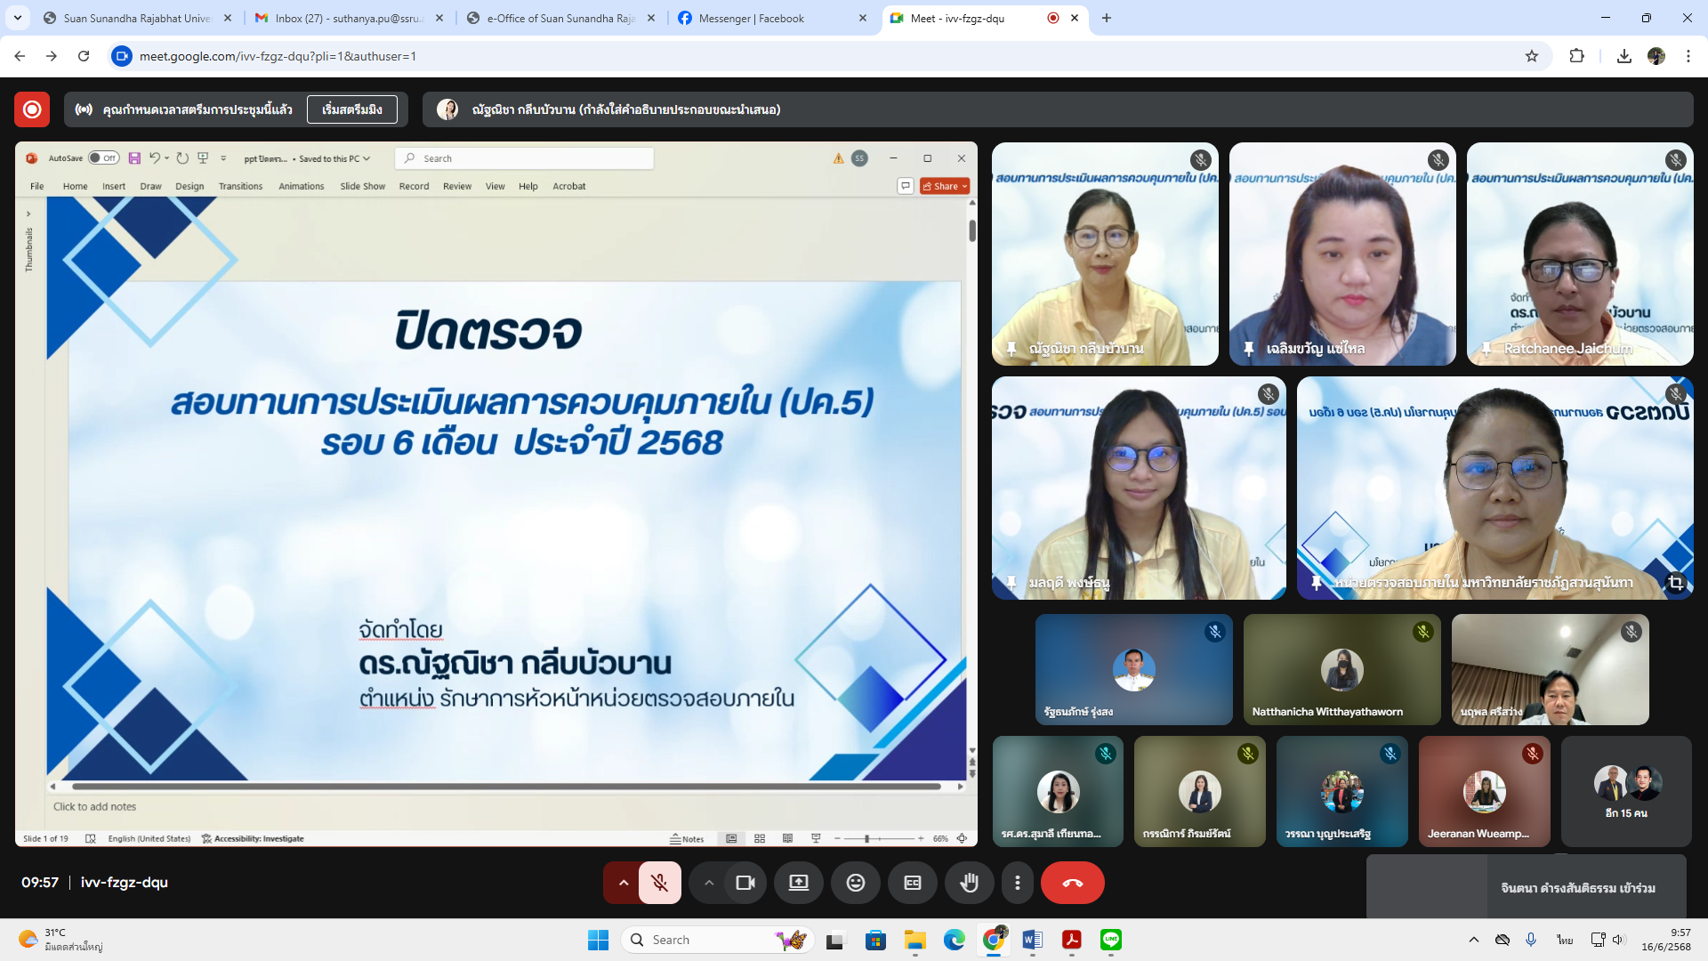Image resolution: width=1708 pixels, height=961 pixels.
Task: Bookmark this page with star icon
Action: pos(1531,56)
